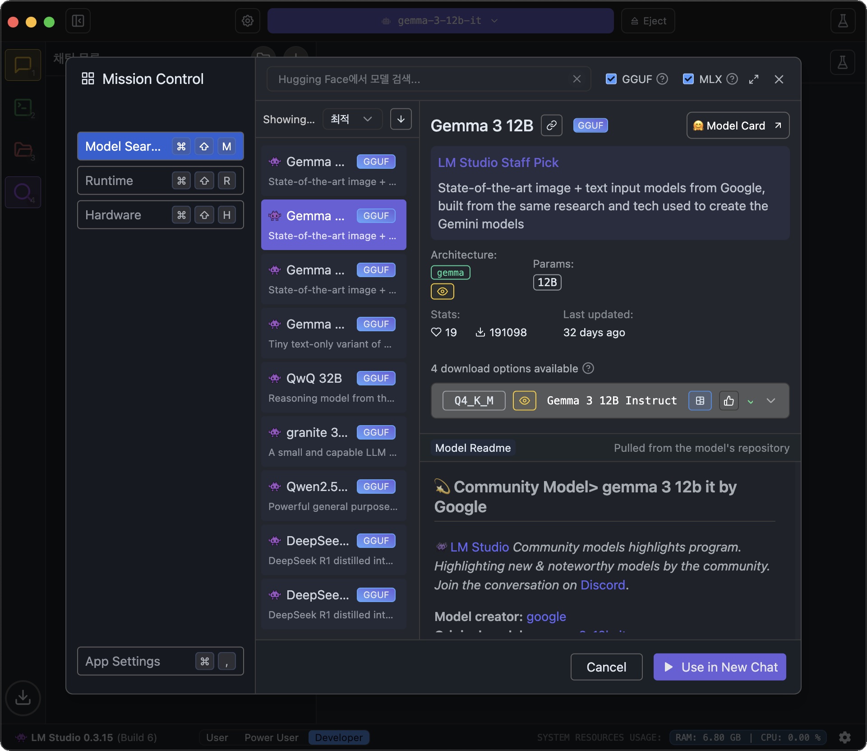Copy the Gemma 3 12B model link icon

[x=552, y=125]
